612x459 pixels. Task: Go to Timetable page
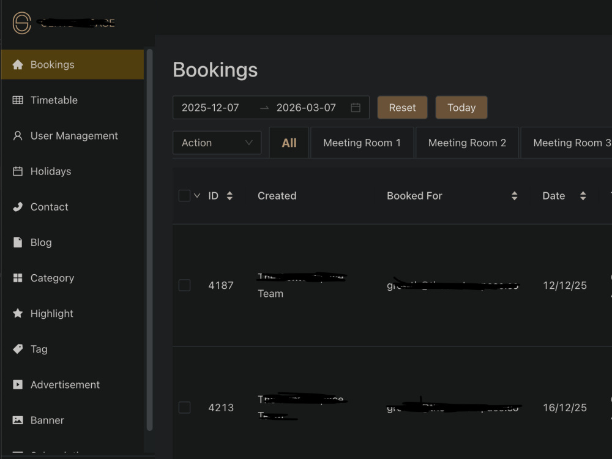click(73, 100)
